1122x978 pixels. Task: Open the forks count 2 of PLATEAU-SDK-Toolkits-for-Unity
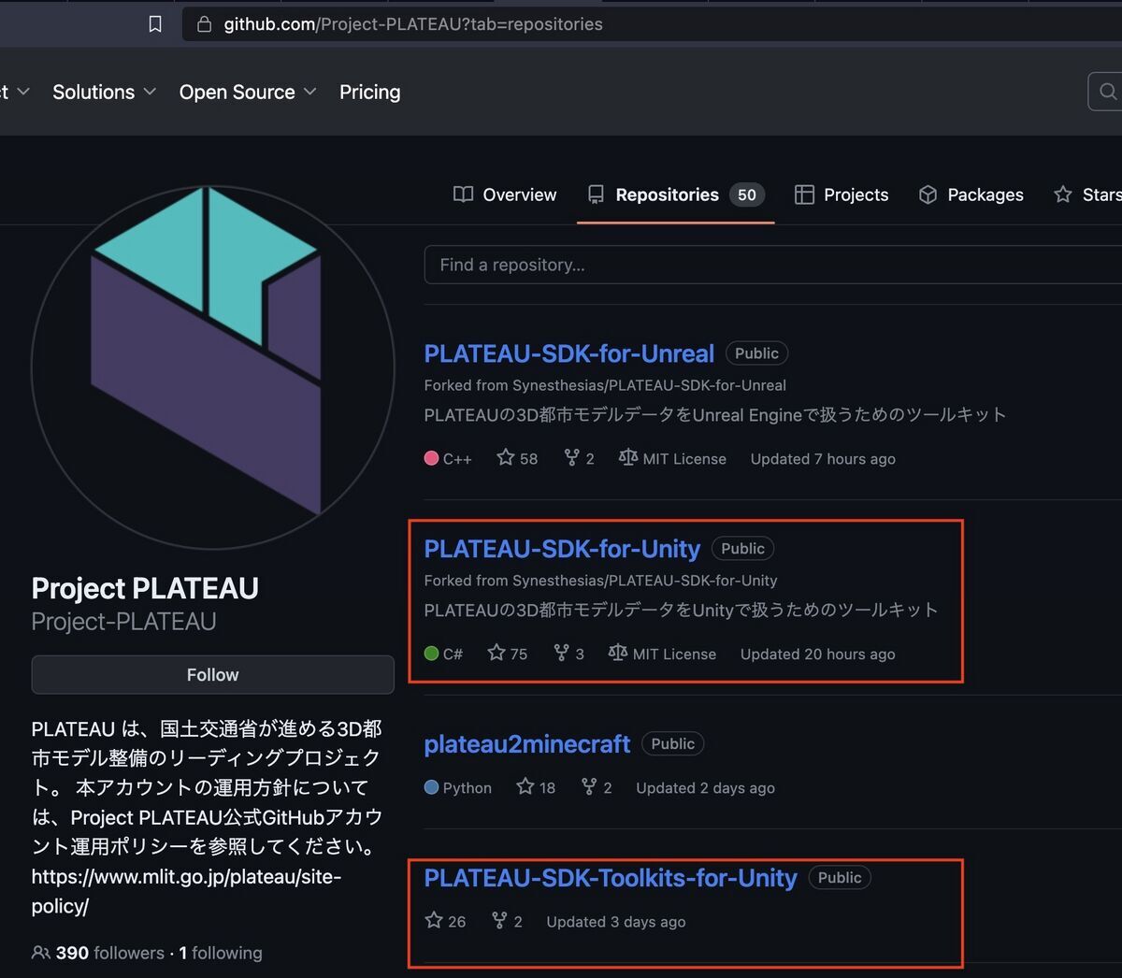(x=507, y=921)
